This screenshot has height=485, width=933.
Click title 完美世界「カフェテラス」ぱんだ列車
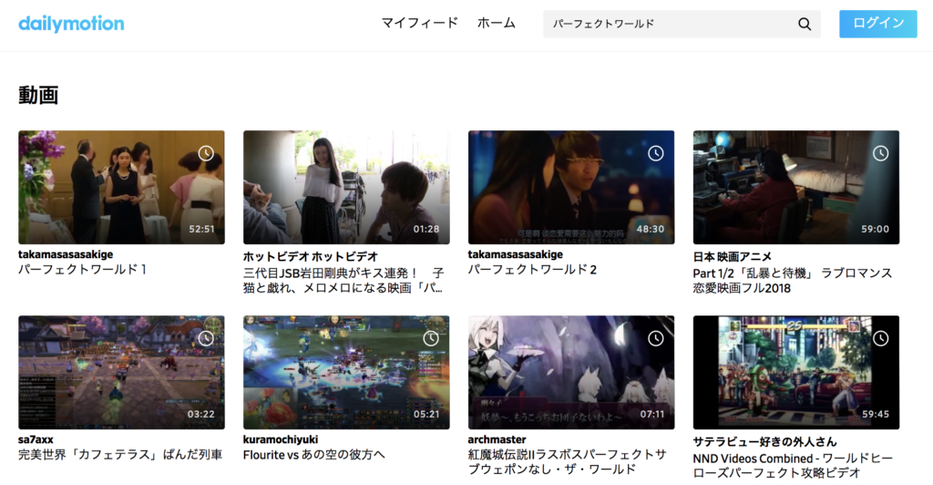coord(120,455)
